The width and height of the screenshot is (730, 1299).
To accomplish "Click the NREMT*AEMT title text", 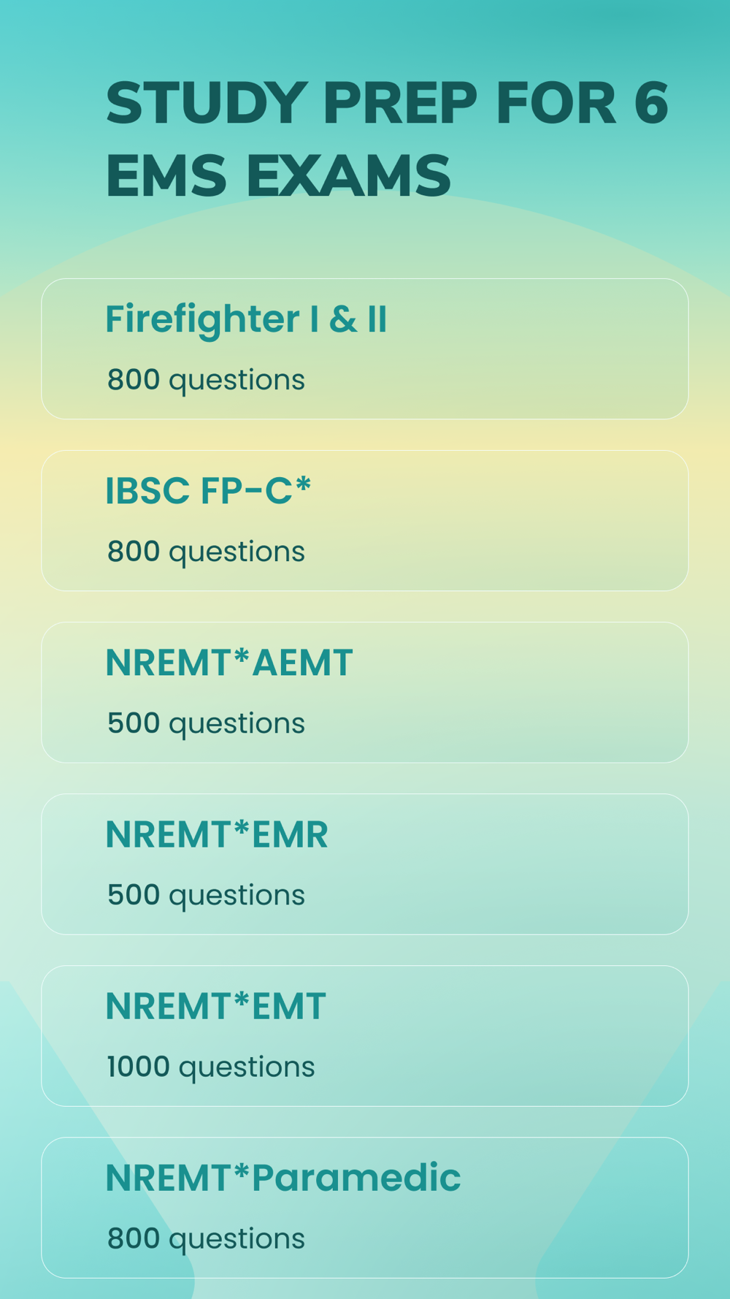I will (x=229, y=663).
